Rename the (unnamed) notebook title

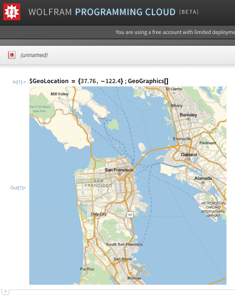(x=34, y=55)
